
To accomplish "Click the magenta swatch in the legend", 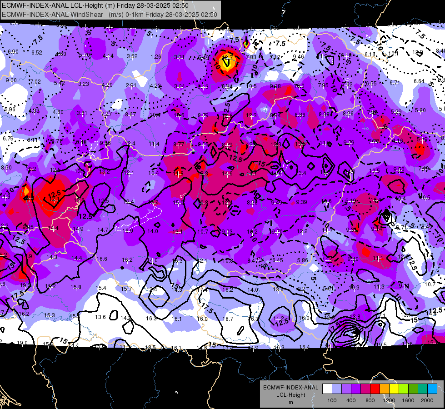I will [x=365, y=389].
